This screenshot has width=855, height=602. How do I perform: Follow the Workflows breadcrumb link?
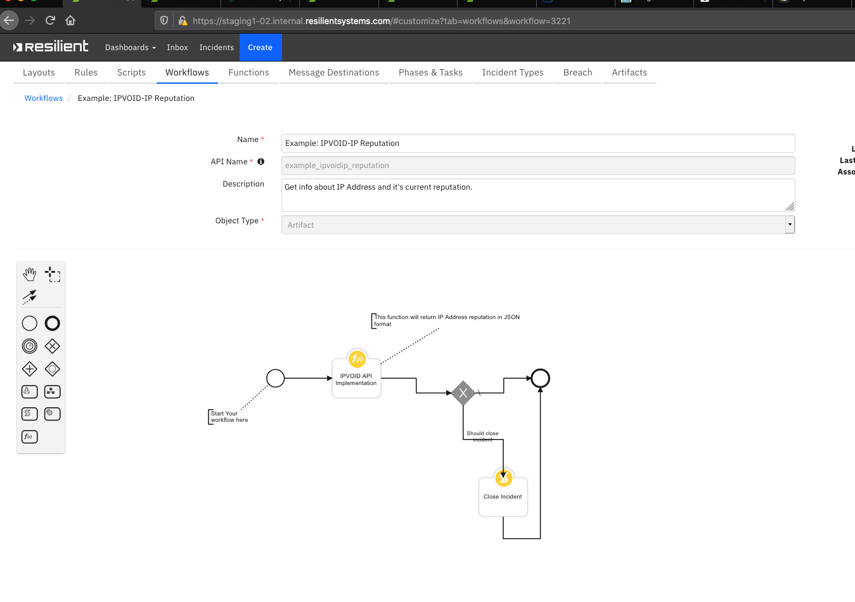click(44, 98)
